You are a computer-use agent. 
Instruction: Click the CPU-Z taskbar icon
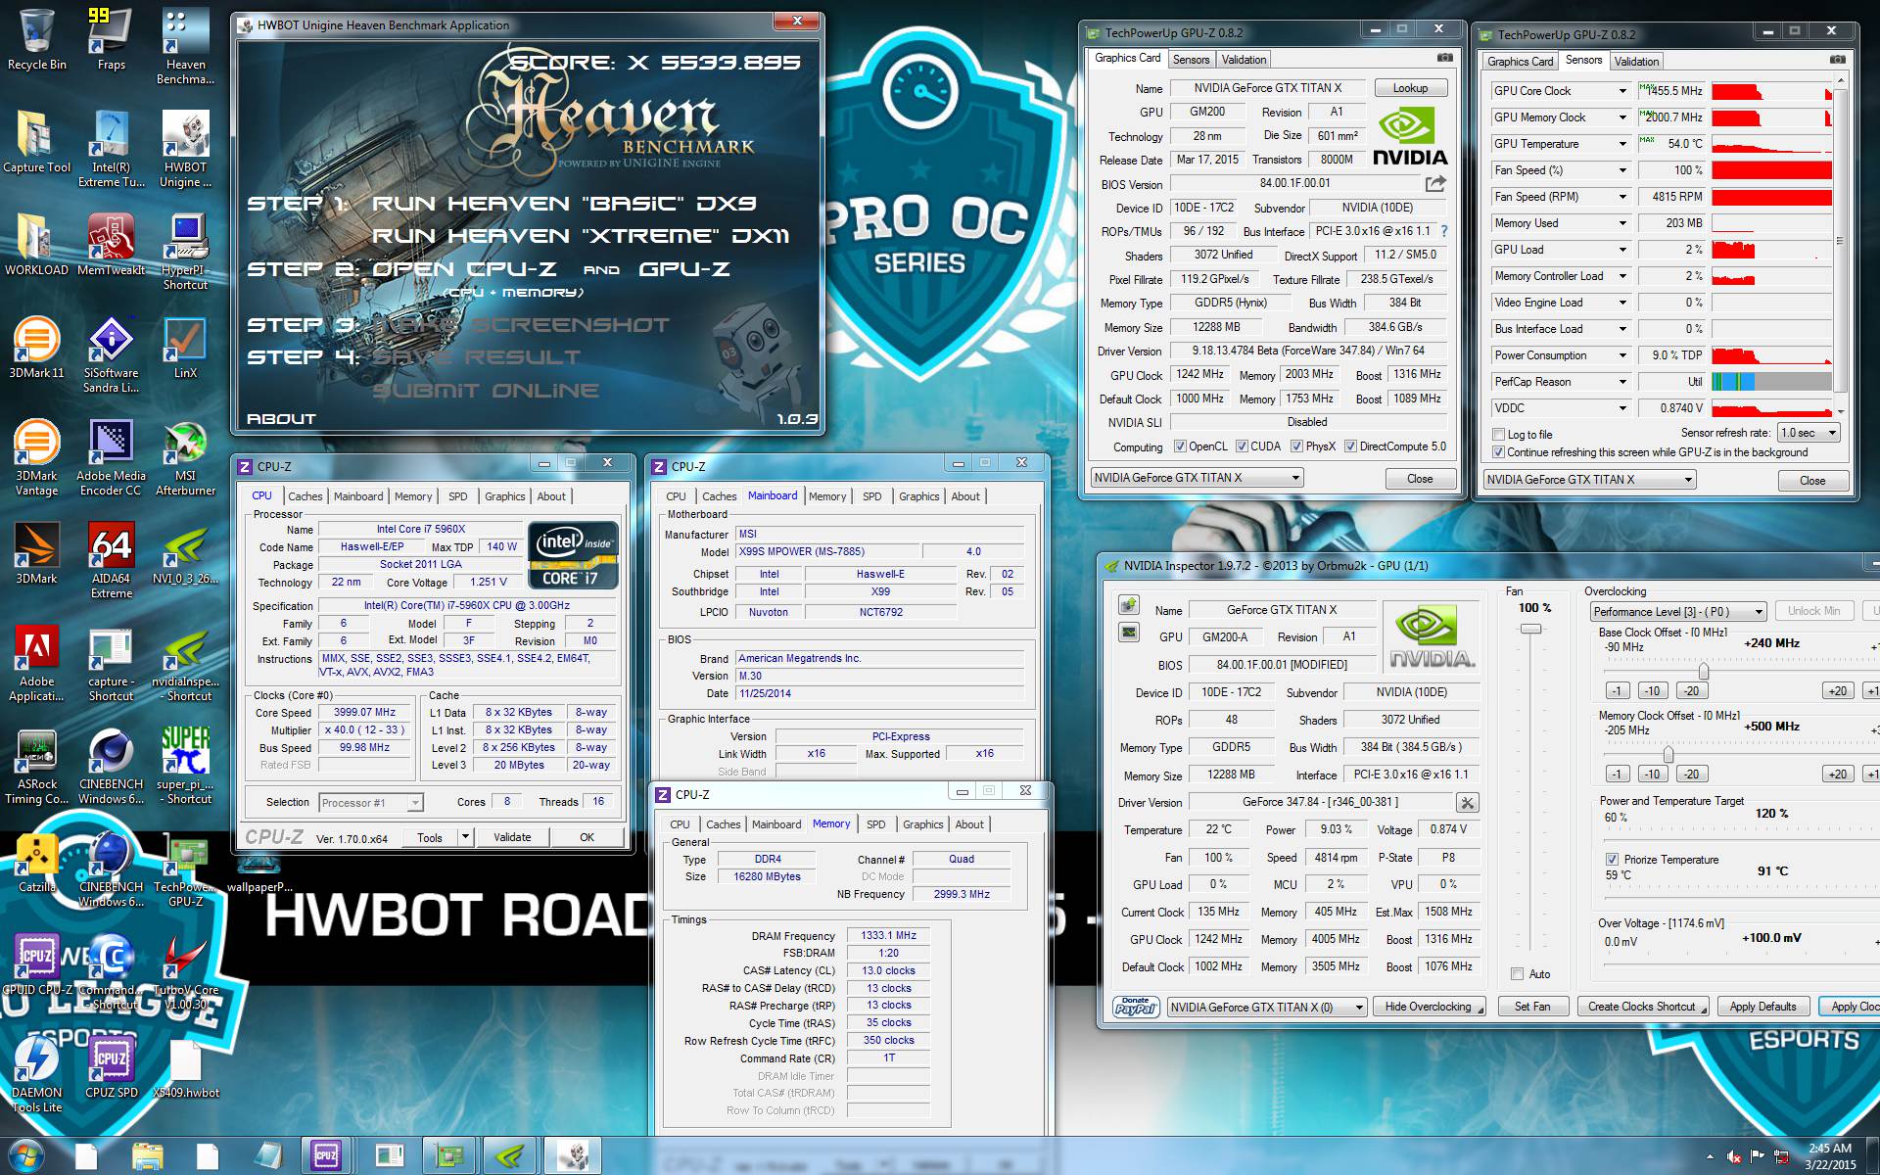(326, 1156)
